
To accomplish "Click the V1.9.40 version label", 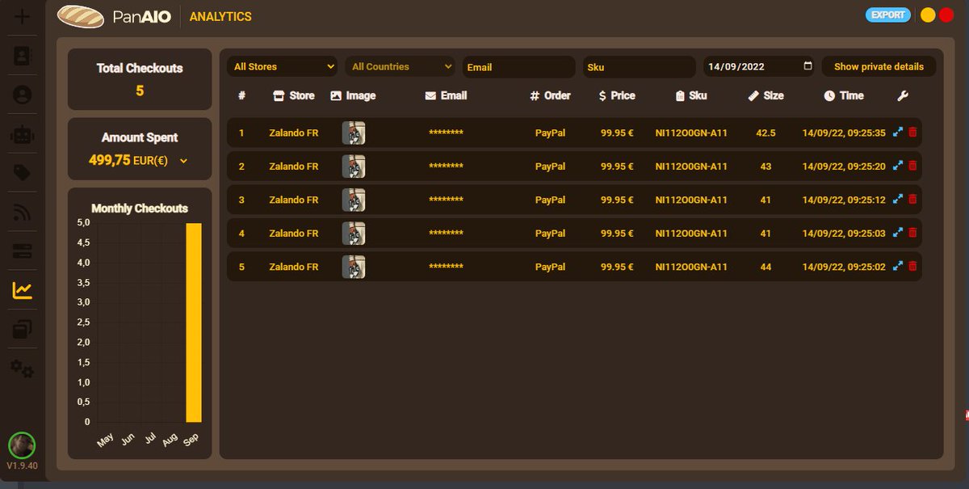I will click(22, 466).
